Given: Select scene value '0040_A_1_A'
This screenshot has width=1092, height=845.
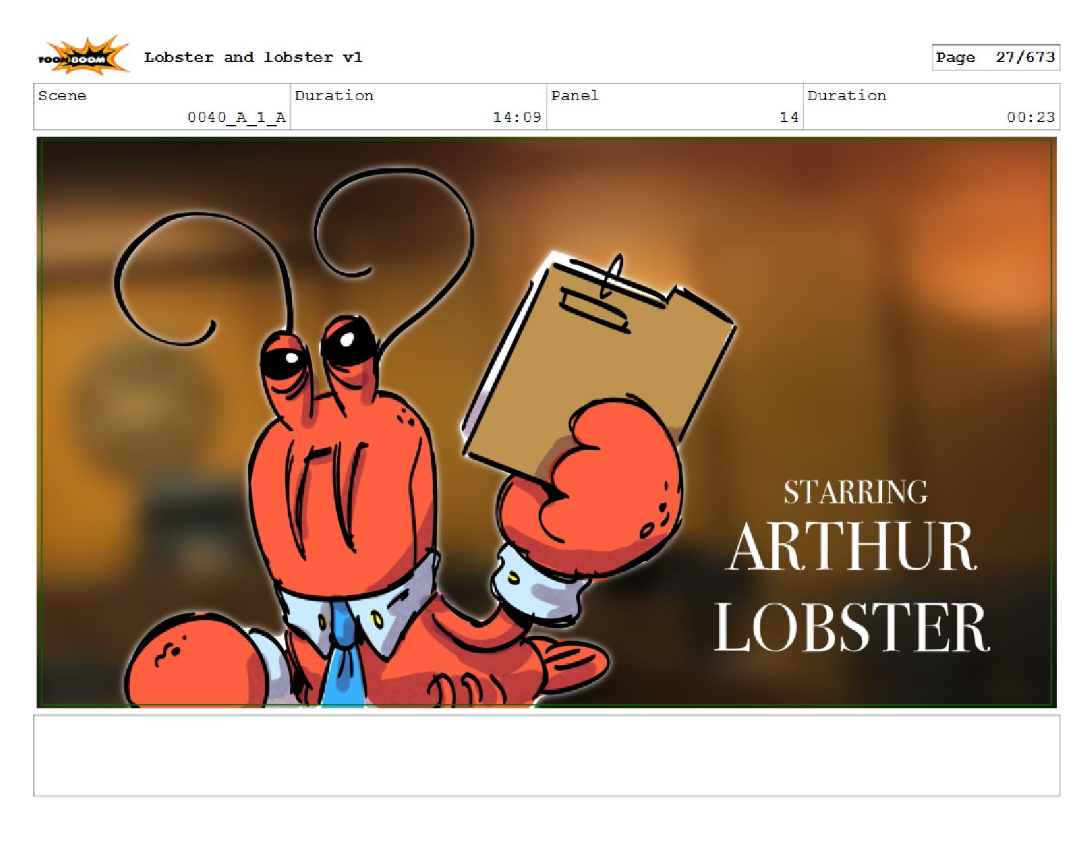Looking at the screenshot, I should tap(236, 117).
